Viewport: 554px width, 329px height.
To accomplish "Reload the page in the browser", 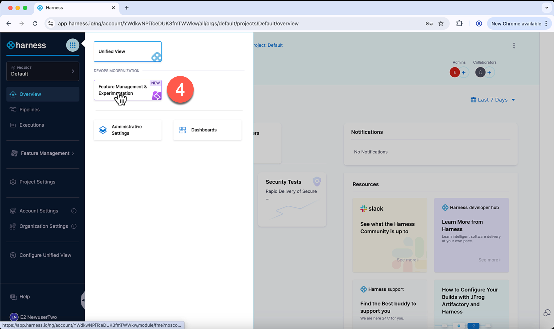I will (35, 24).
